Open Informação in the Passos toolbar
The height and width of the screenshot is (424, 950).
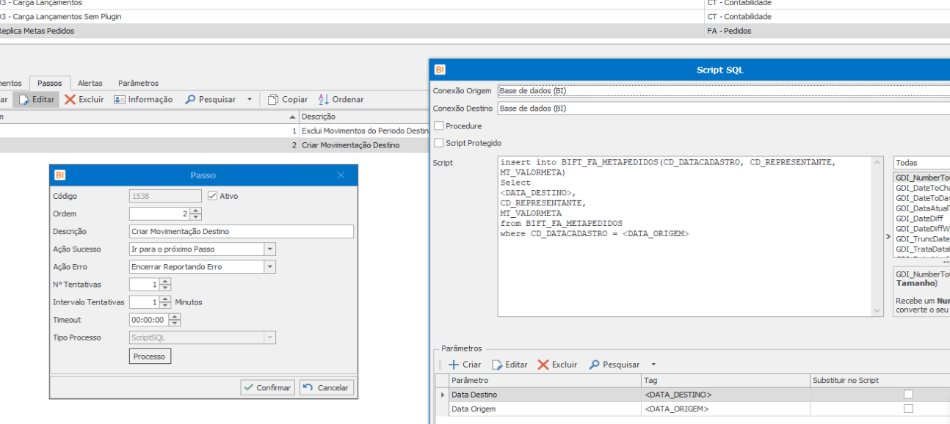click(143, 99)
